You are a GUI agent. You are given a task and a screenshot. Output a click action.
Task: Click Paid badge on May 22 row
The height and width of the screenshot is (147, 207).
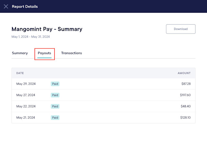click(x=55, y=106)
